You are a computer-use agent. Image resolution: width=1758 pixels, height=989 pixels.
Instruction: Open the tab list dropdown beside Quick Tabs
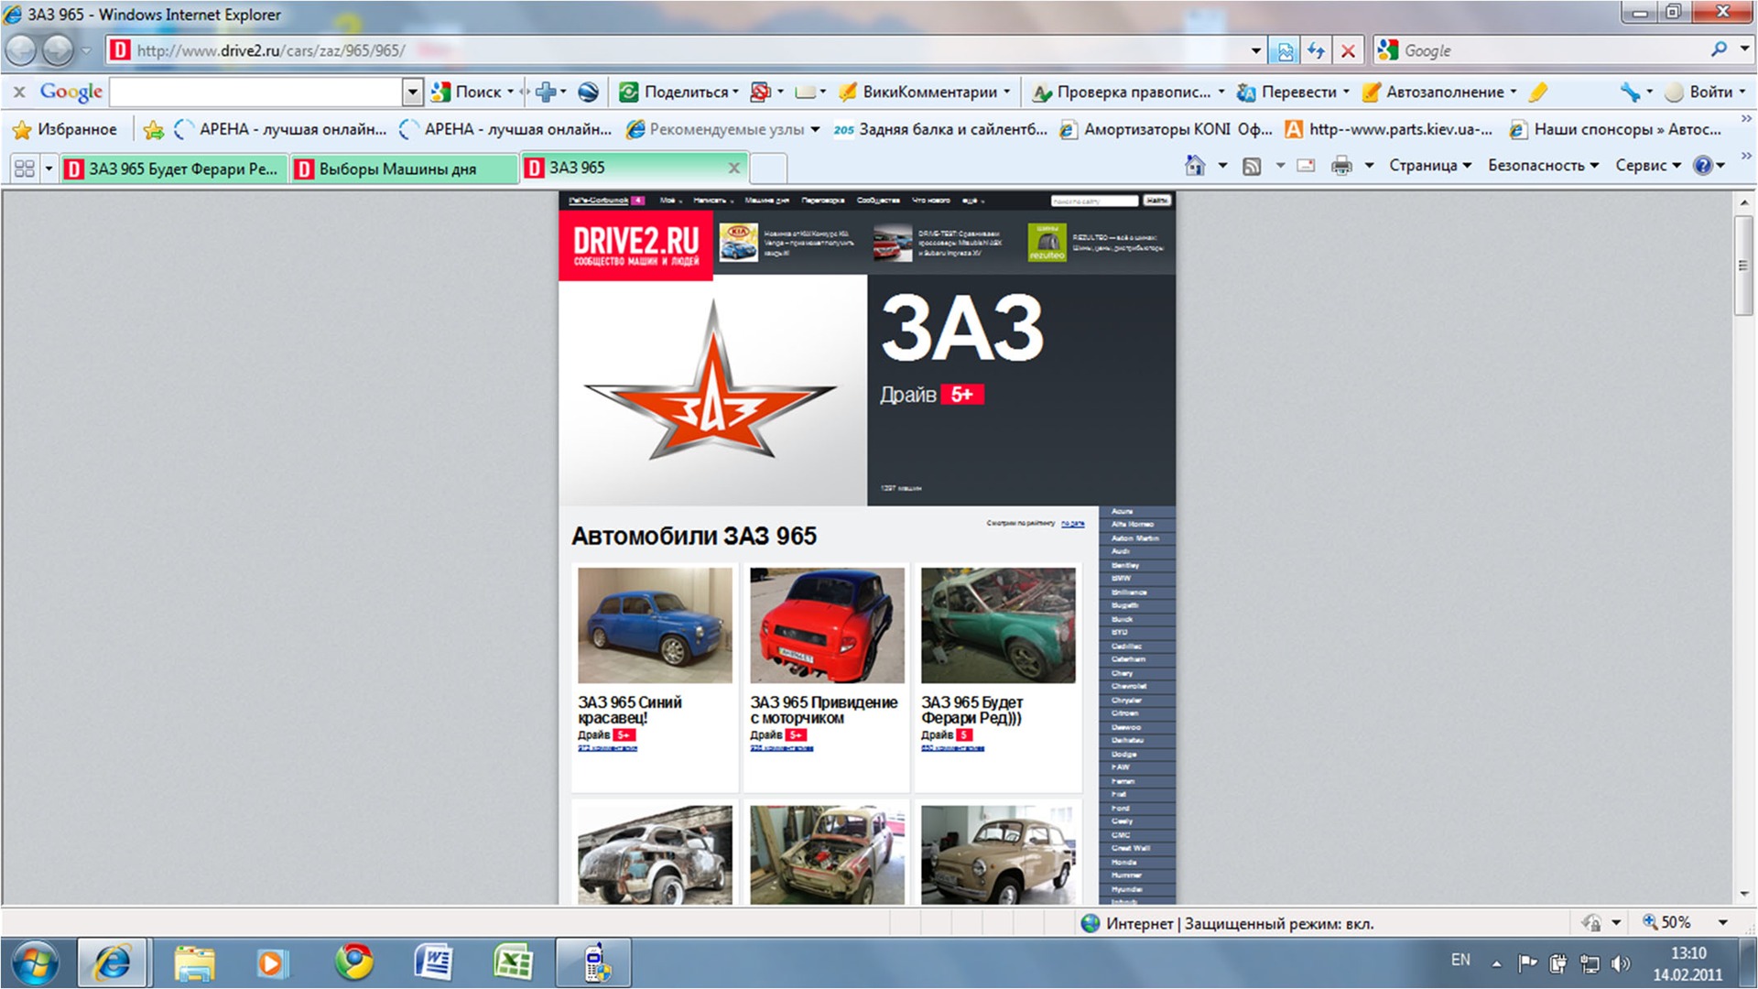click(49, 168)
